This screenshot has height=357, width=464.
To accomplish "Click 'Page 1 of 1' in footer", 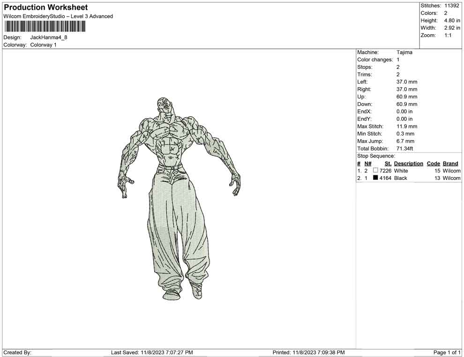I will point(447,353).
